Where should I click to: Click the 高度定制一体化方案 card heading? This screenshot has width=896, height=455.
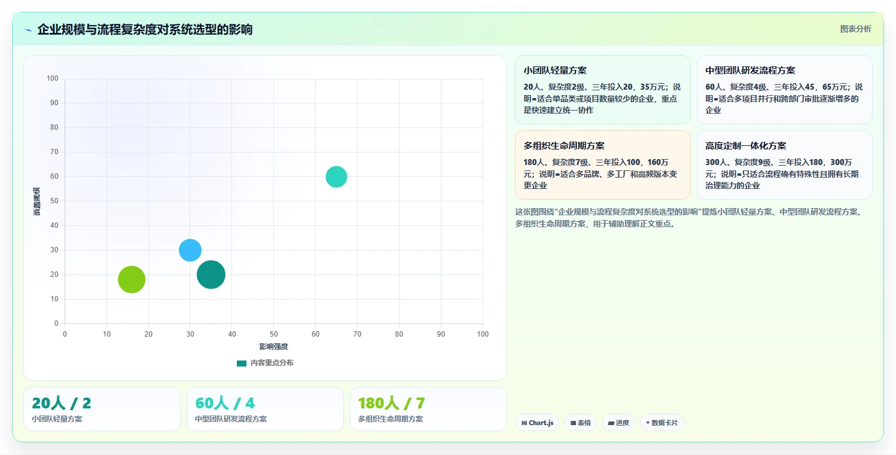pyautogui.click(x=746, y=146)
